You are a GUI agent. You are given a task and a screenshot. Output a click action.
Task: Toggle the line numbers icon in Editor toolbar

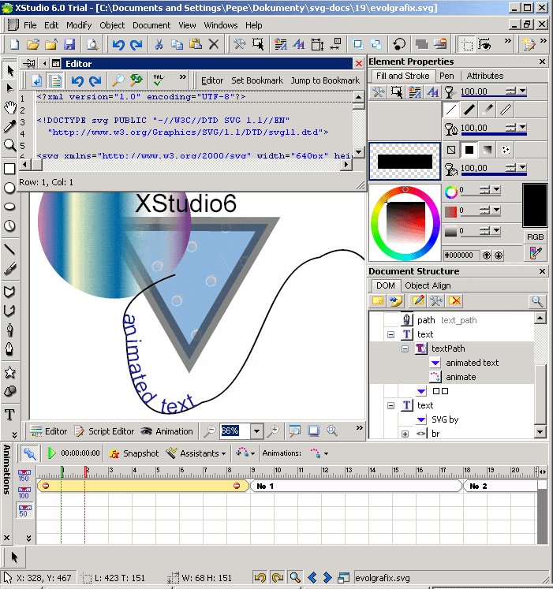point(56,80)
